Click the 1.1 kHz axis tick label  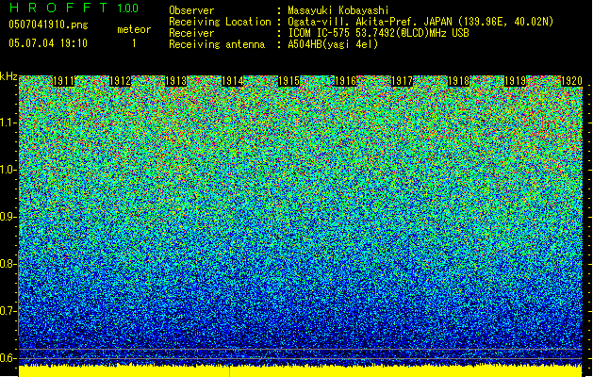[x=8, y=123]
